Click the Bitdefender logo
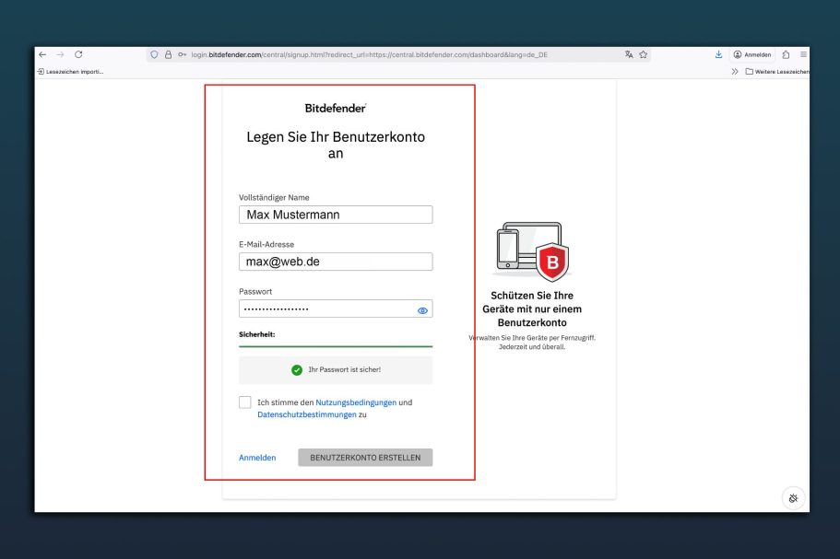Image resolution: width=840 pixels, height=559 pixels. [336, 108]
